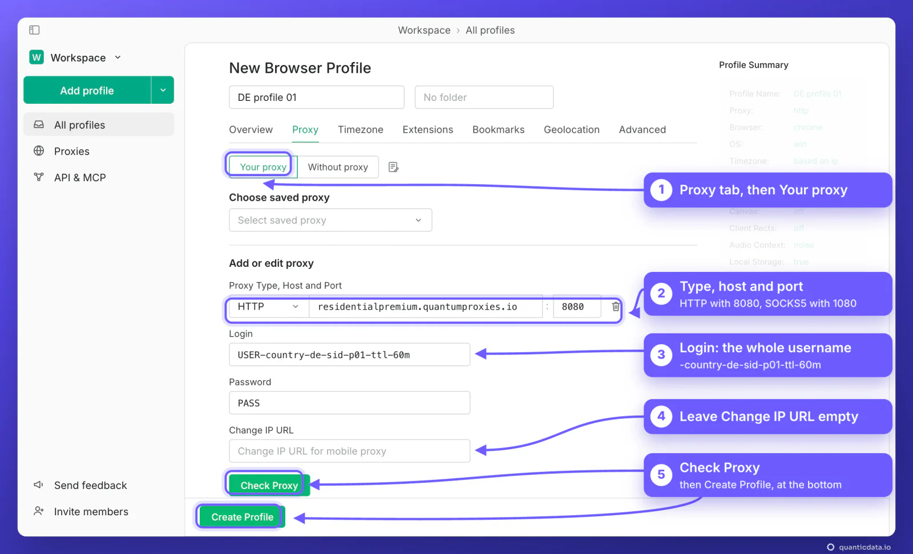Open All profiles in sidebar
Image resolution: width=913 pixels, height=554 pixels.
(x=99, y=124)
